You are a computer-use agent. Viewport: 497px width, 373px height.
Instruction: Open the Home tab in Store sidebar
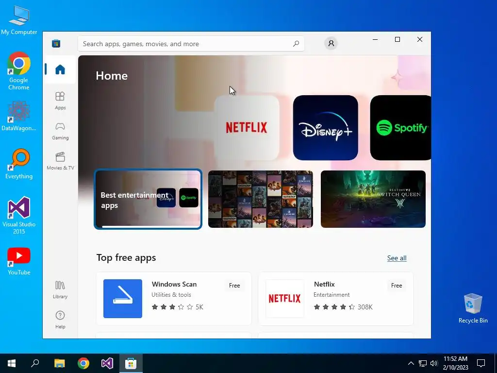(x=60, y=69)
